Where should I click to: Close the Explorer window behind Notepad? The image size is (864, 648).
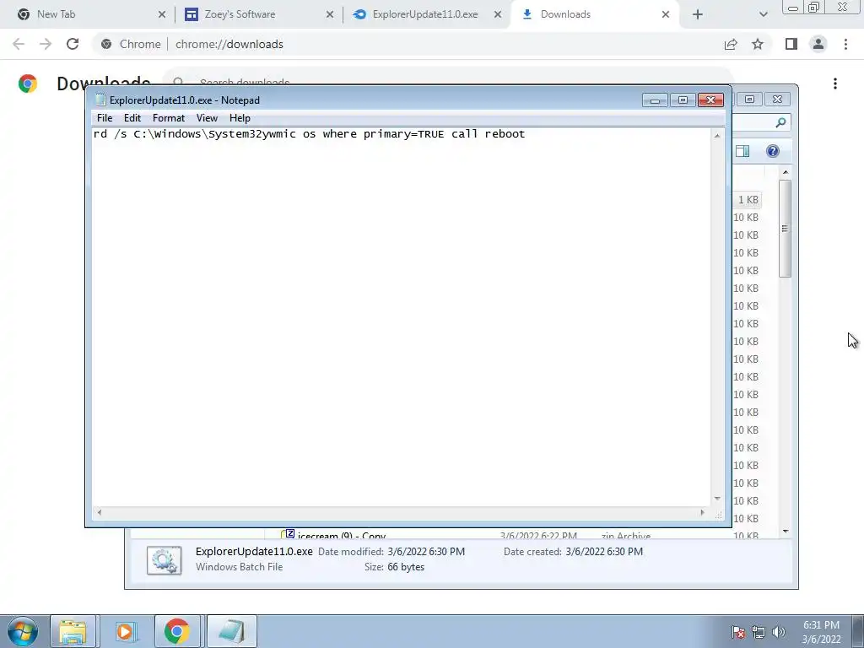coord(777,100)
